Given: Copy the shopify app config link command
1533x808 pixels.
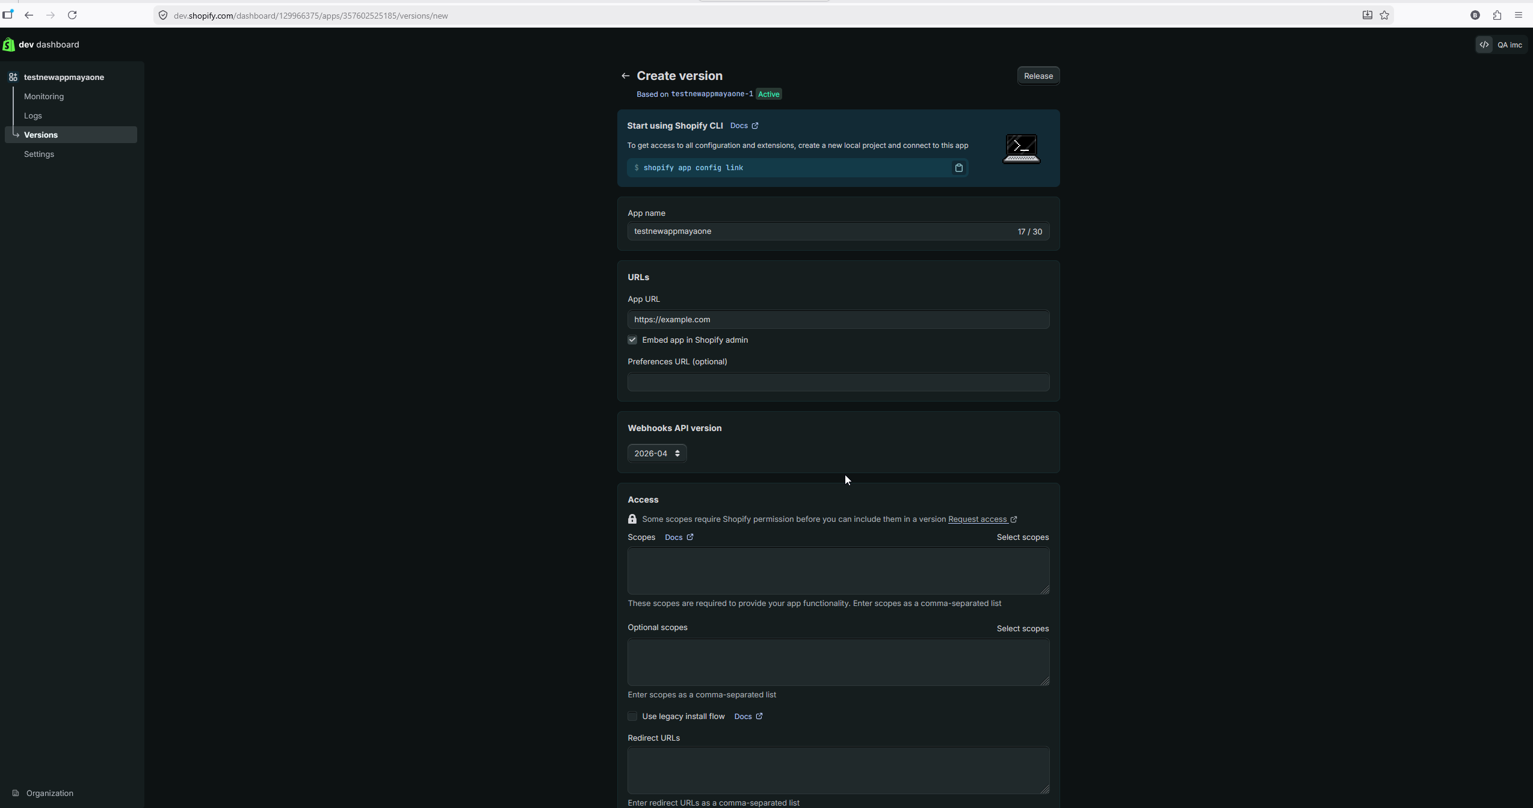Looking at the screenshot, I should click(x=958, y=168).
